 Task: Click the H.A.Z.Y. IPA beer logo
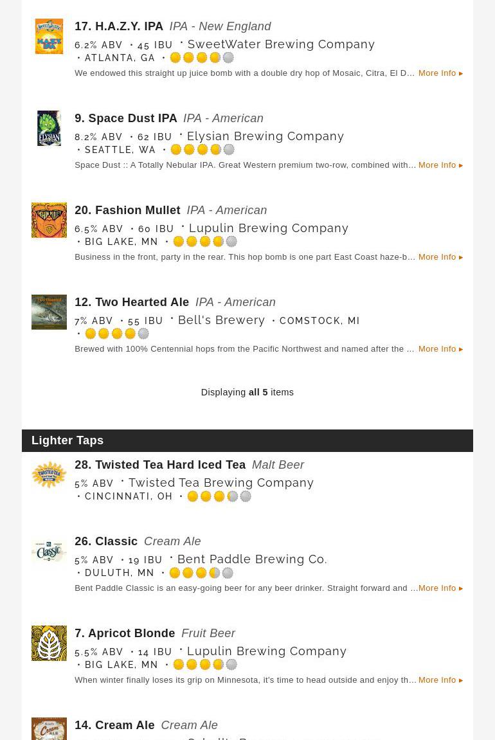pos(49,37)
